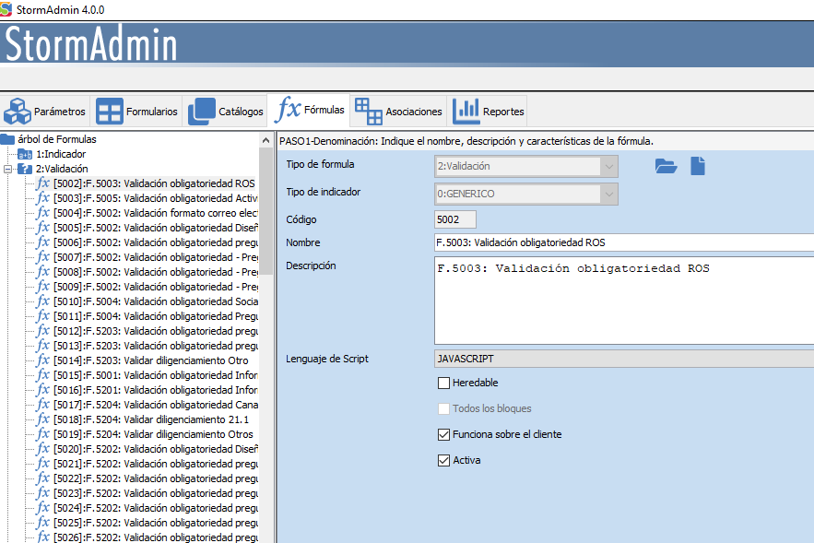Click the árbol de Formulas folder icon
This screenshot has height=543, width=814.
coord(7,139)
